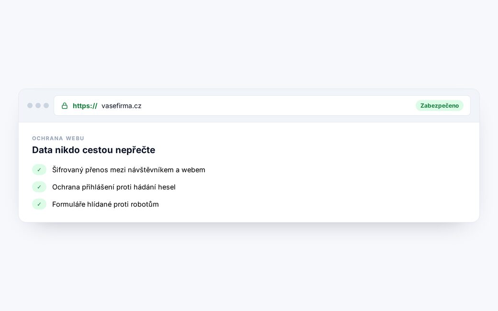498x311 pixels.
Task: Select Ochrana přihlášení proti hádání hesel
Action: point(113,187)
